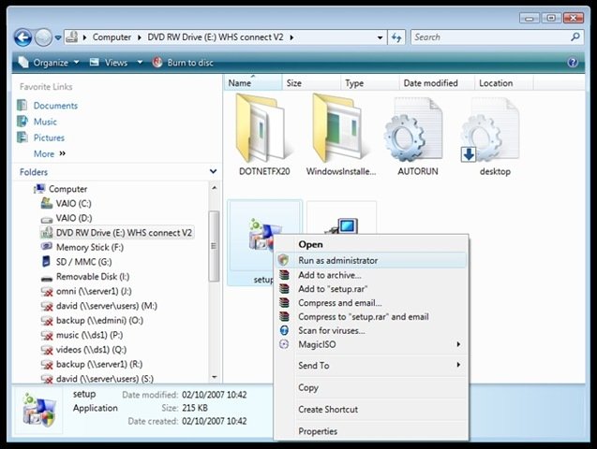This screenshot has height=449, width=597.
Task: Click the magnifier search icon
Action: click(x=575, y=36)
